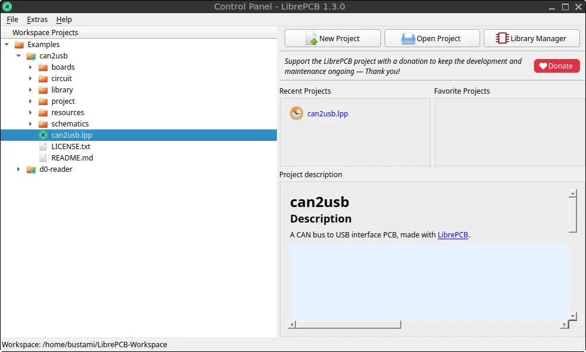Click the New Project button
This screenshot has width=586, height=352.
pos(332,38)
